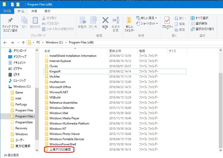The image size is (223, 158).
Task: Click file list scroll down arrow
Action: pos(220,150)
